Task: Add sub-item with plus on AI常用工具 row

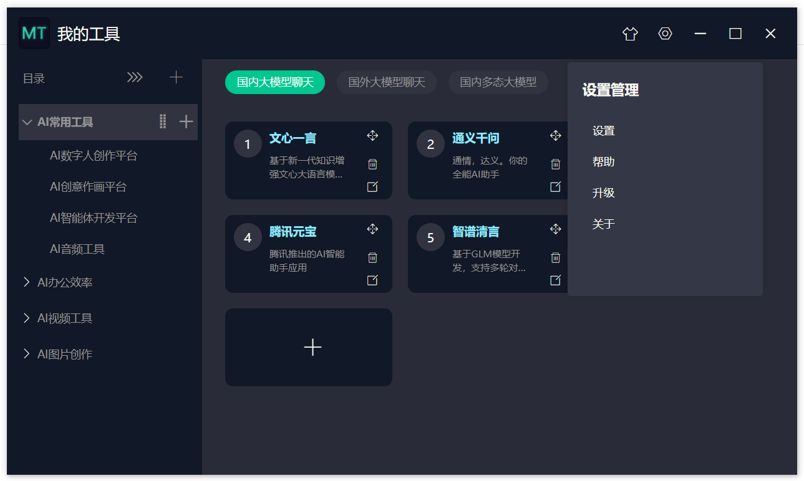Action: [186, 121]
